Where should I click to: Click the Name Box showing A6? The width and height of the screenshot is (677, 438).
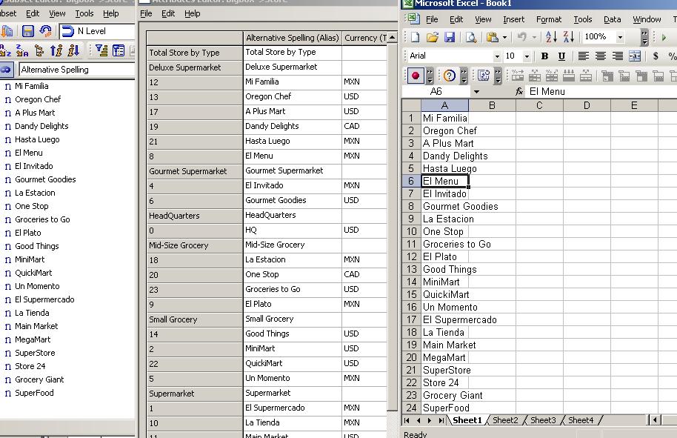click(x=436, y=92)
